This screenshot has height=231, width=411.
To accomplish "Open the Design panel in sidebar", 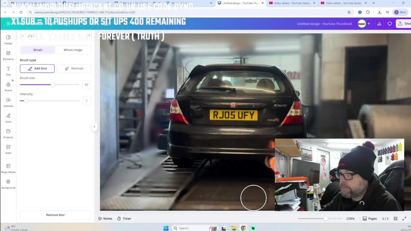I will coord(8,40).
